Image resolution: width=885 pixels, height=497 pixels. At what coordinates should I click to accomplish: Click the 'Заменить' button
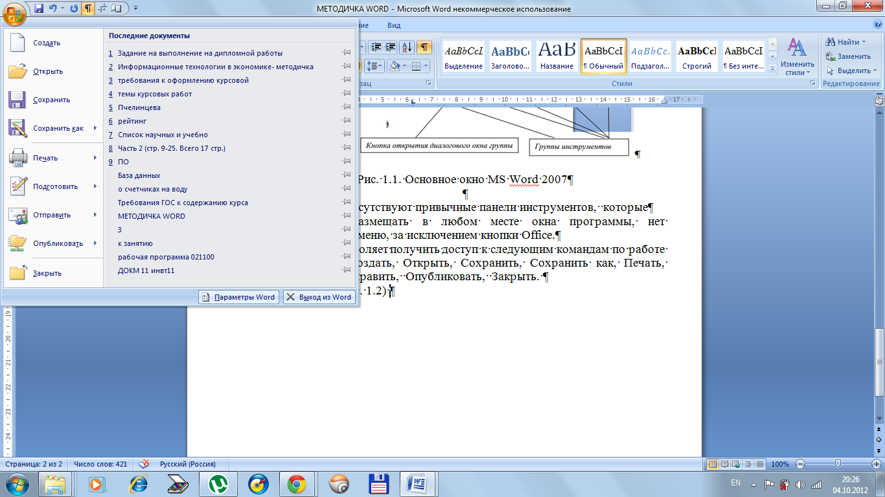[848, 56]
